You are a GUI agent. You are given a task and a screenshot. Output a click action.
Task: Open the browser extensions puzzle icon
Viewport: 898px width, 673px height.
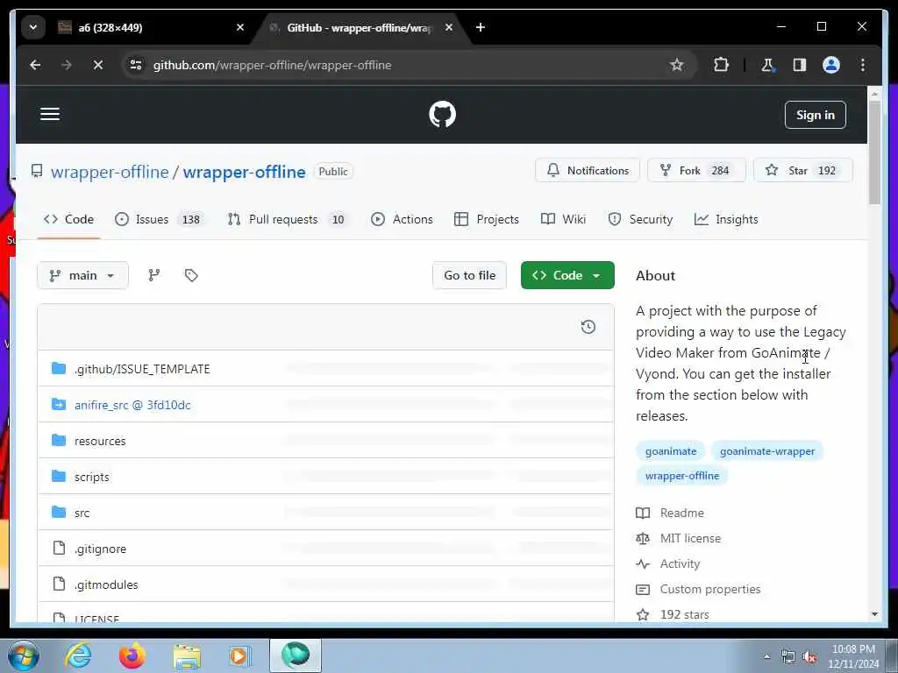(721, 65)
